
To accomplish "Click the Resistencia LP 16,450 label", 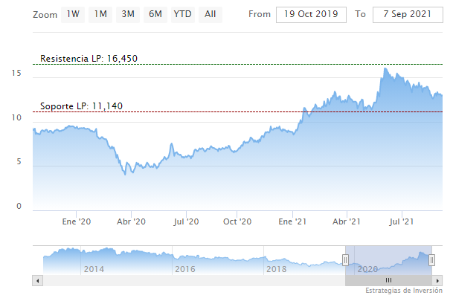I will [89, 59].
